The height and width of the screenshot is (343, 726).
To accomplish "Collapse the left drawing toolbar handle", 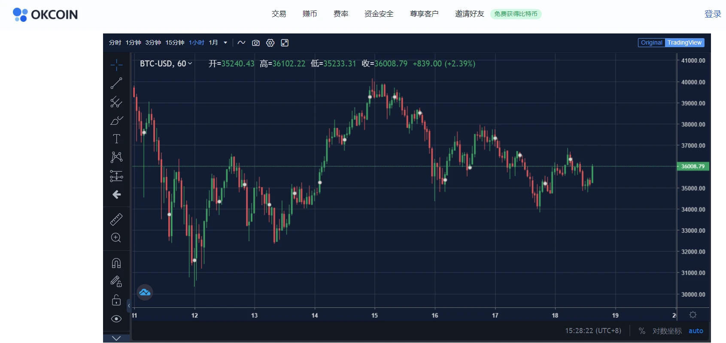I will 128,306.
